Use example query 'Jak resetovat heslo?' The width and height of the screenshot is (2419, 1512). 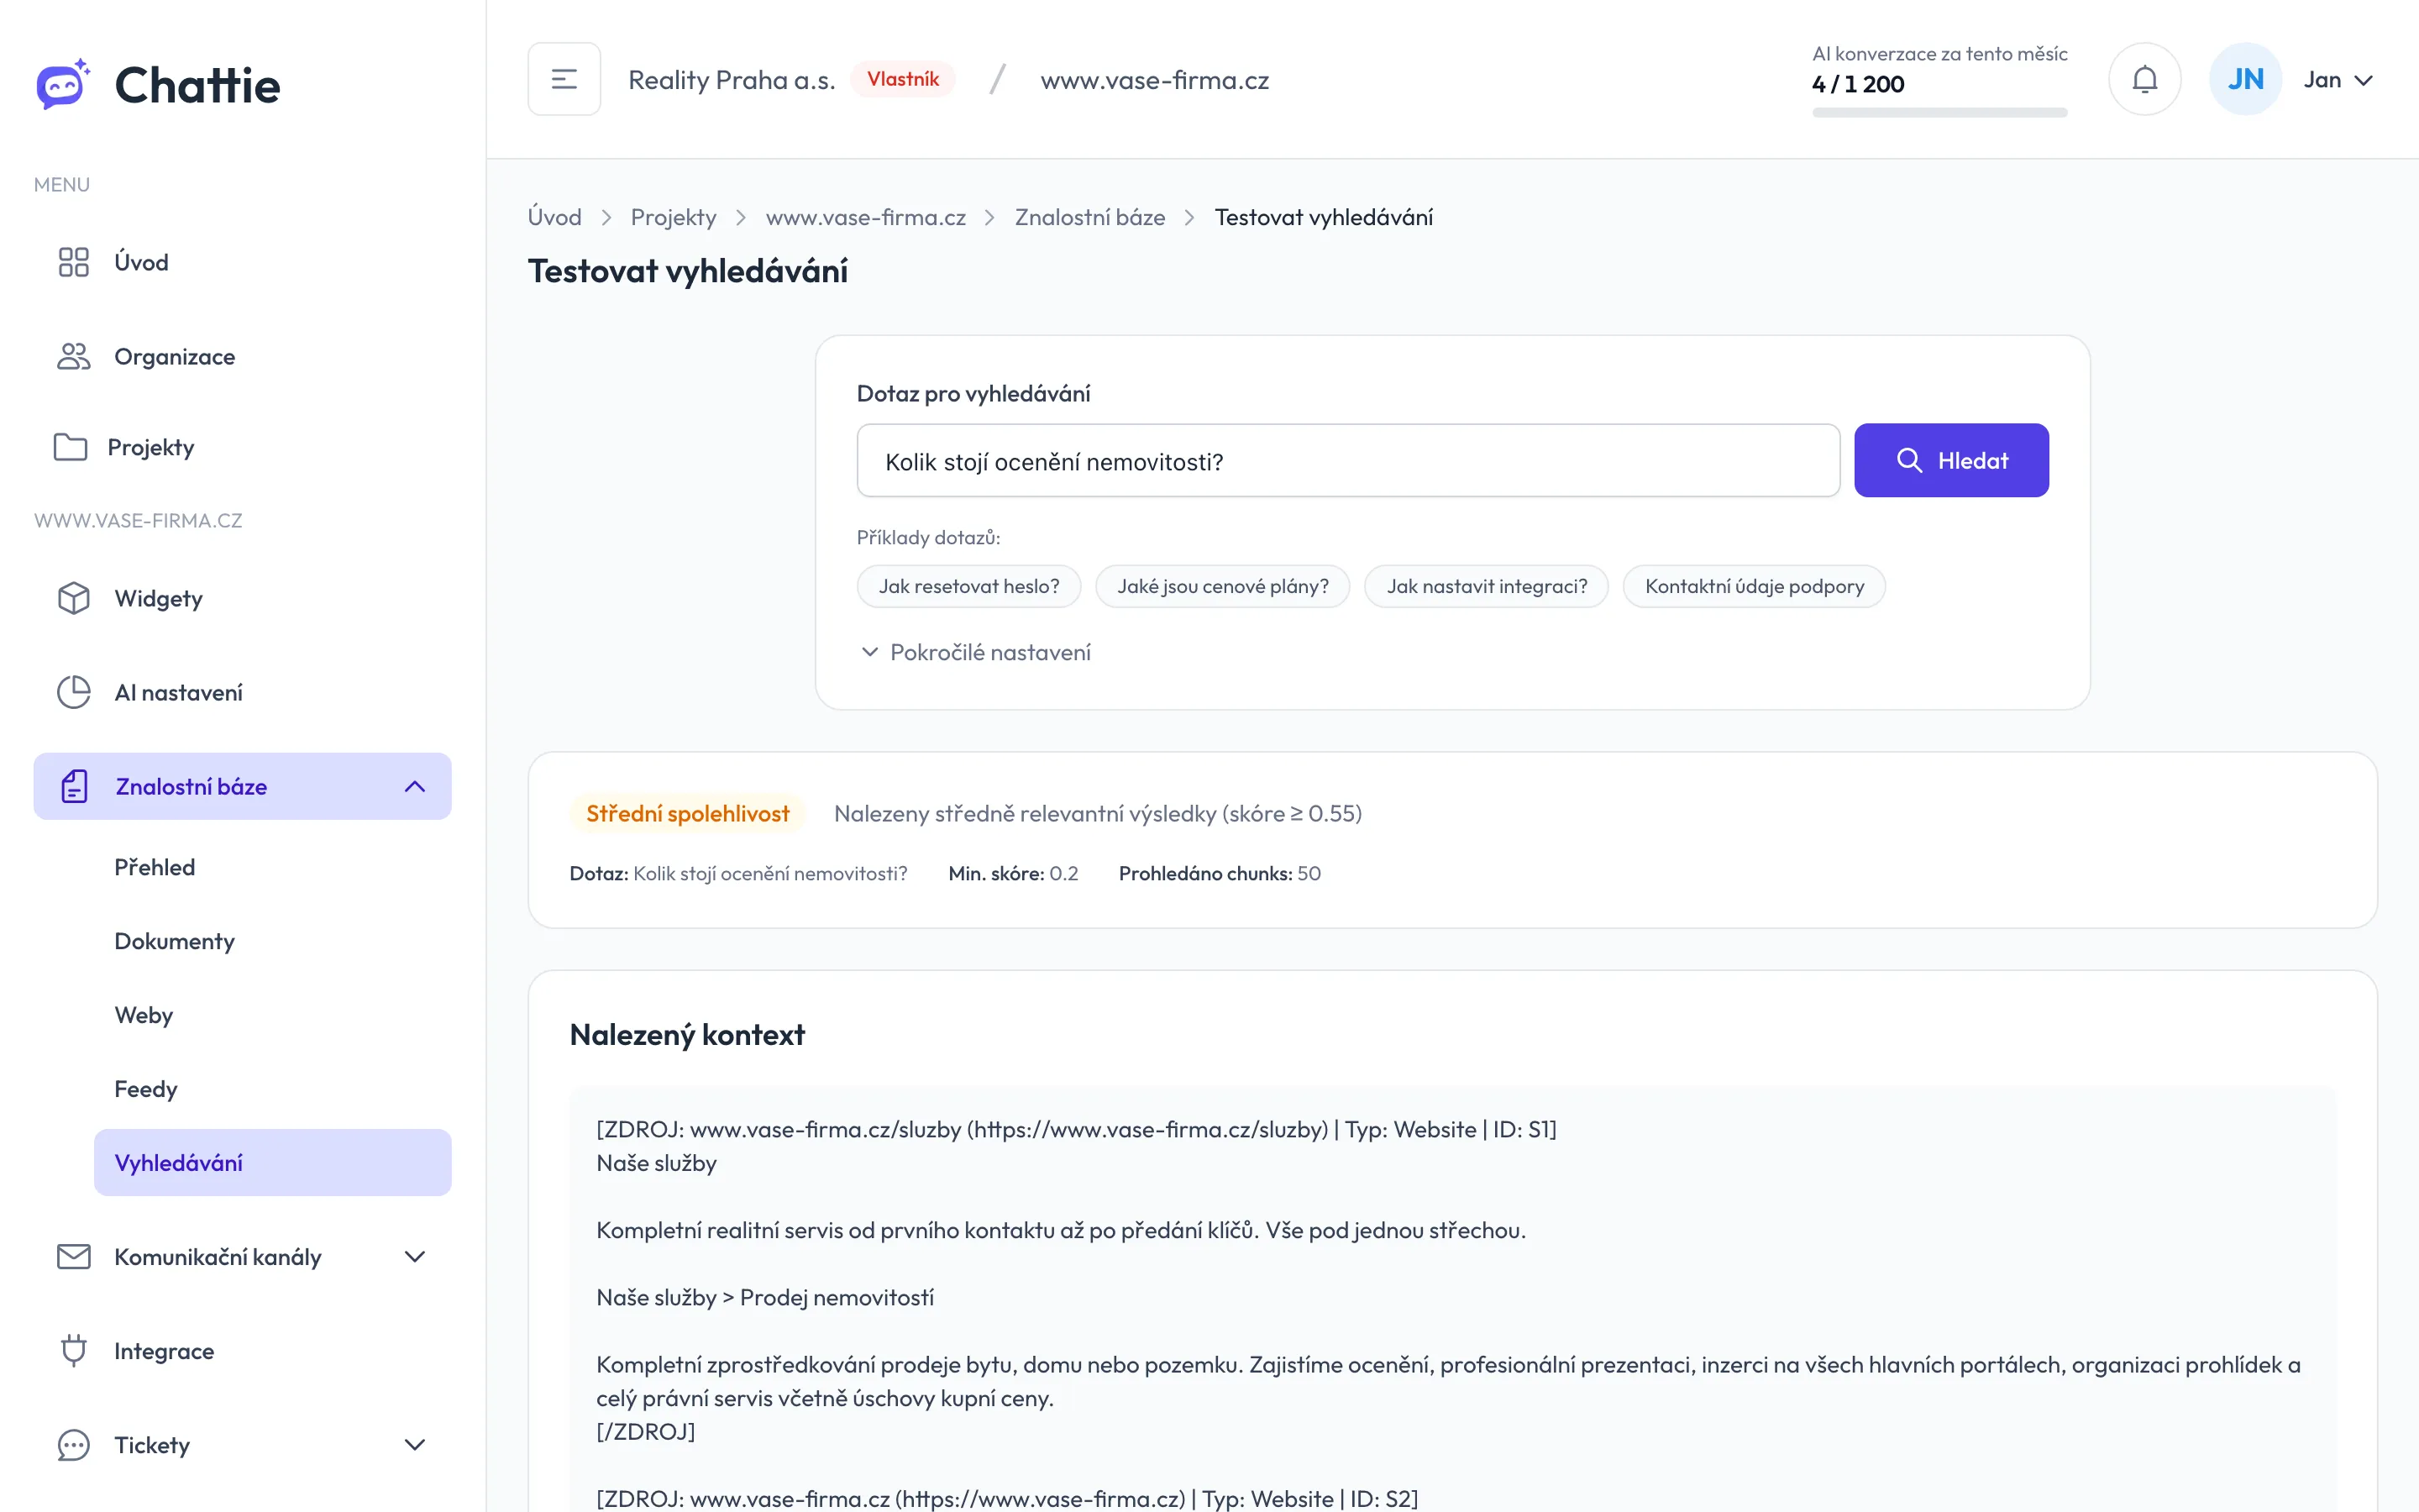(968, 586)
